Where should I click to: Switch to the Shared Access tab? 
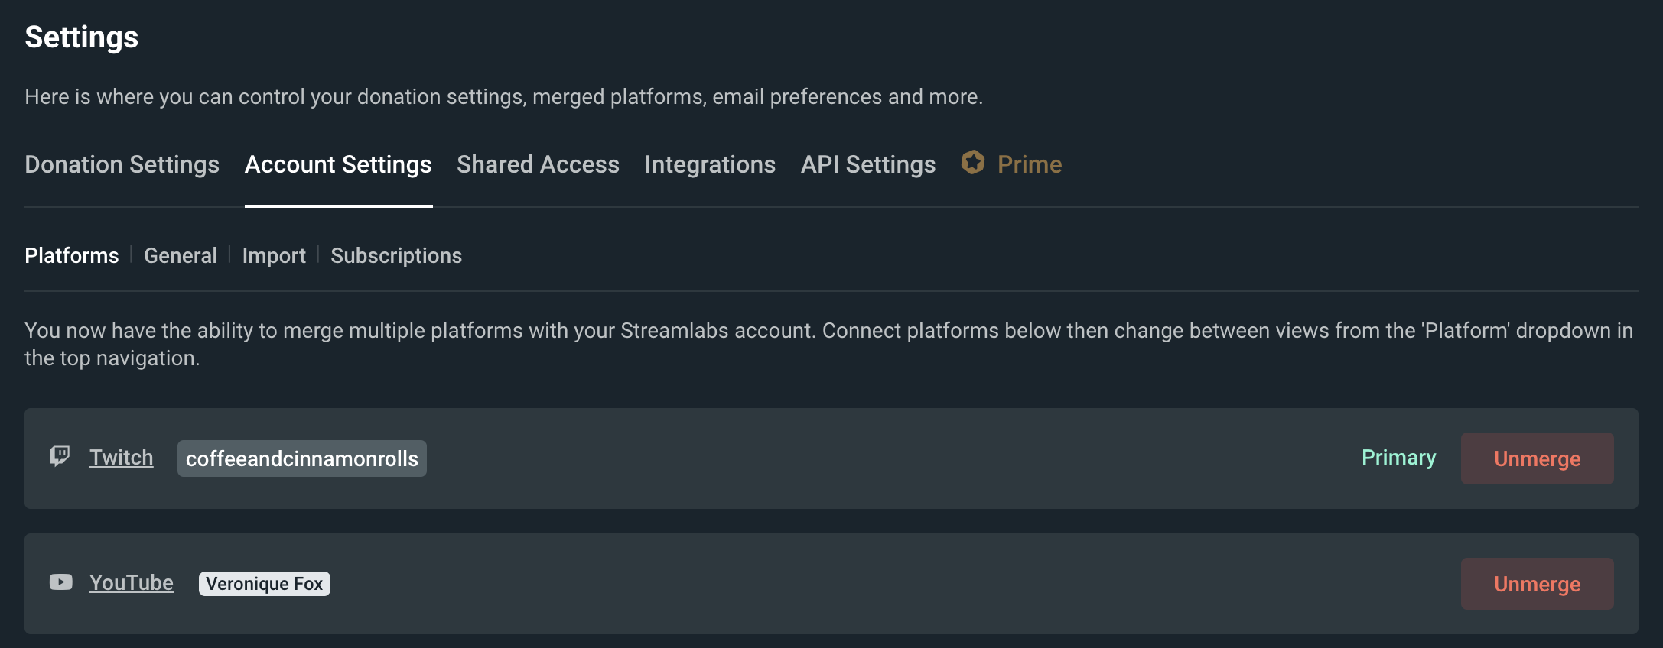(x=538, y=164)
